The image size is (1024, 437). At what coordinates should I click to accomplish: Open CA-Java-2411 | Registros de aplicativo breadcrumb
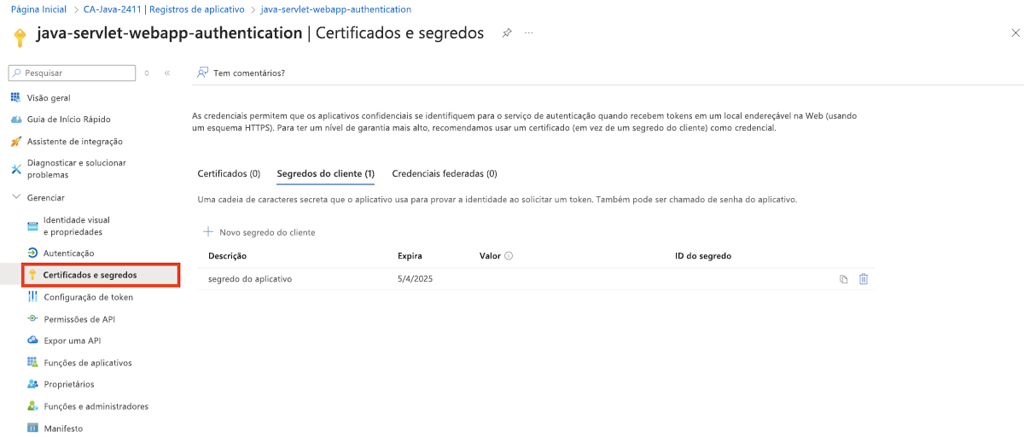coord(164,9)
